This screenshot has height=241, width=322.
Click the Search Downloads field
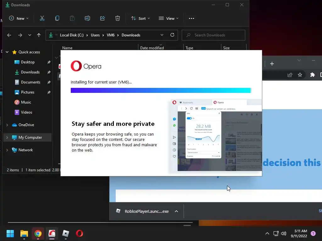pyautogui.click(x=214, y=35)
